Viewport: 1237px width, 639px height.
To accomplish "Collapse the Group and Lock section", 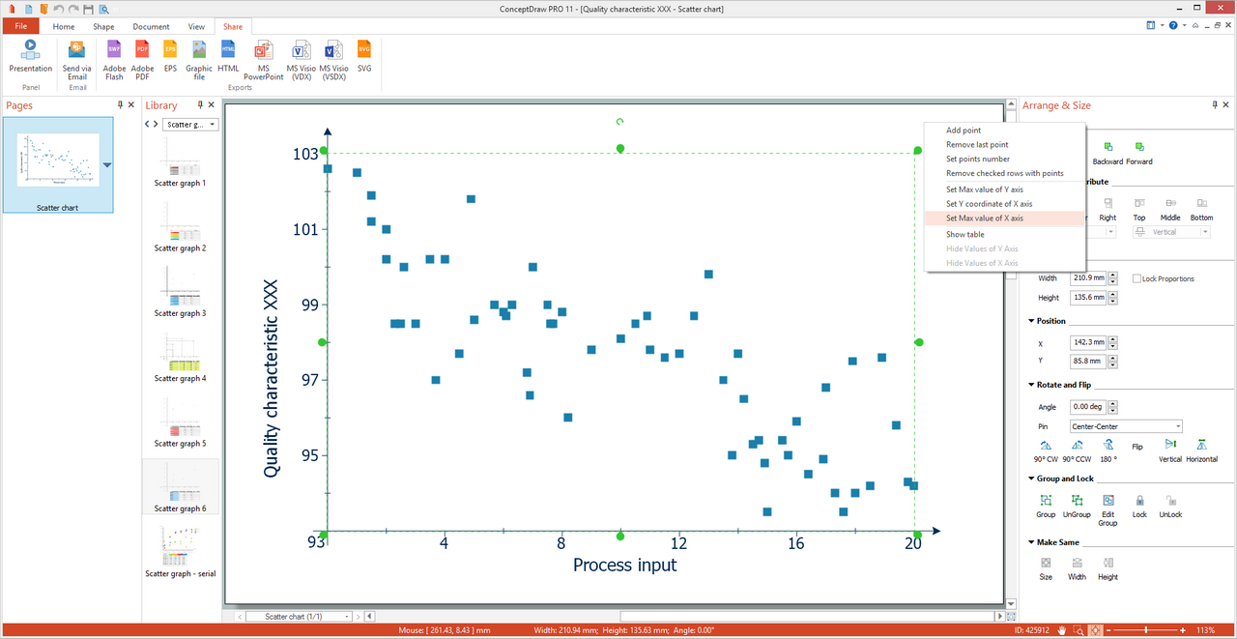I will click(x=1031, y=479).
